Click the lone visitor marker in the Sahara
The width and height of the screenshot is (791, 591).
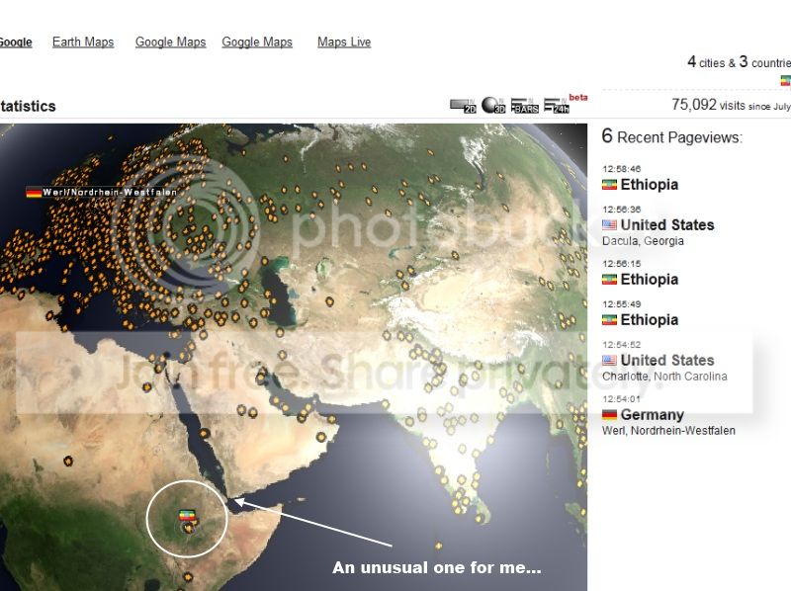(x=68, y=461)
